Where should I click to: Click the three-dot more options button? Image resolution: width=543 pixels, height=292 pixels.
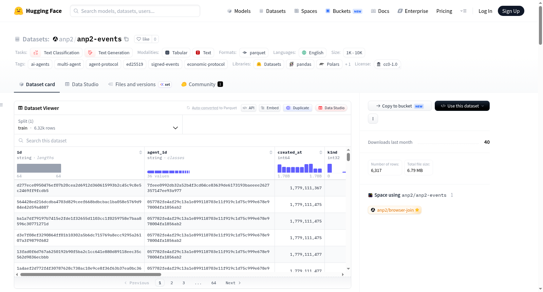[x=373, y=119]
